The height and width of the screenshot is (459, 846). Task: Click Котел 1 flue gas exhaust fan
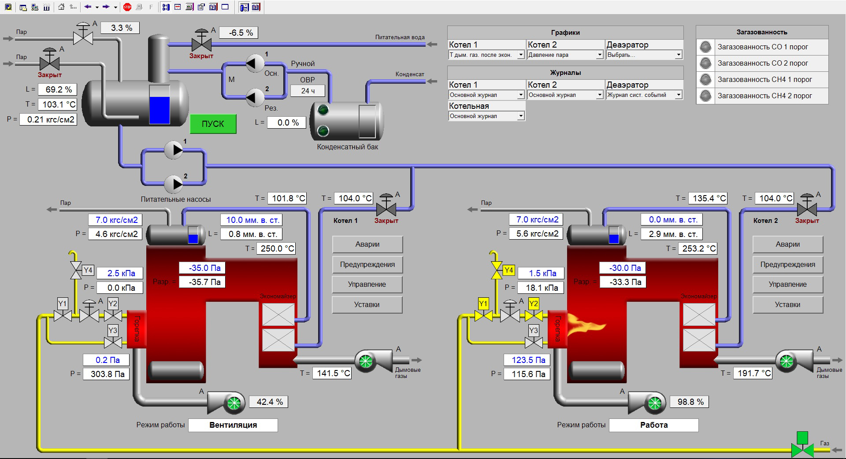(373, 361)
